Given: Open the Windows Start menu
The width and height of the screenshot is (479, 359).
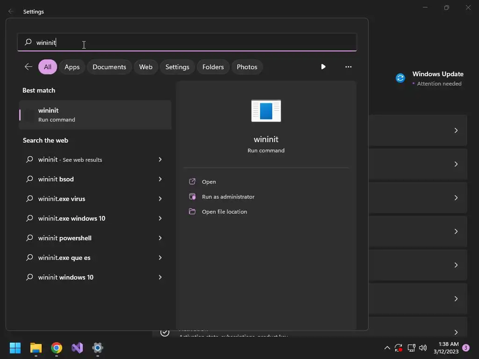Looking at the screenshot, I should 15,348.
